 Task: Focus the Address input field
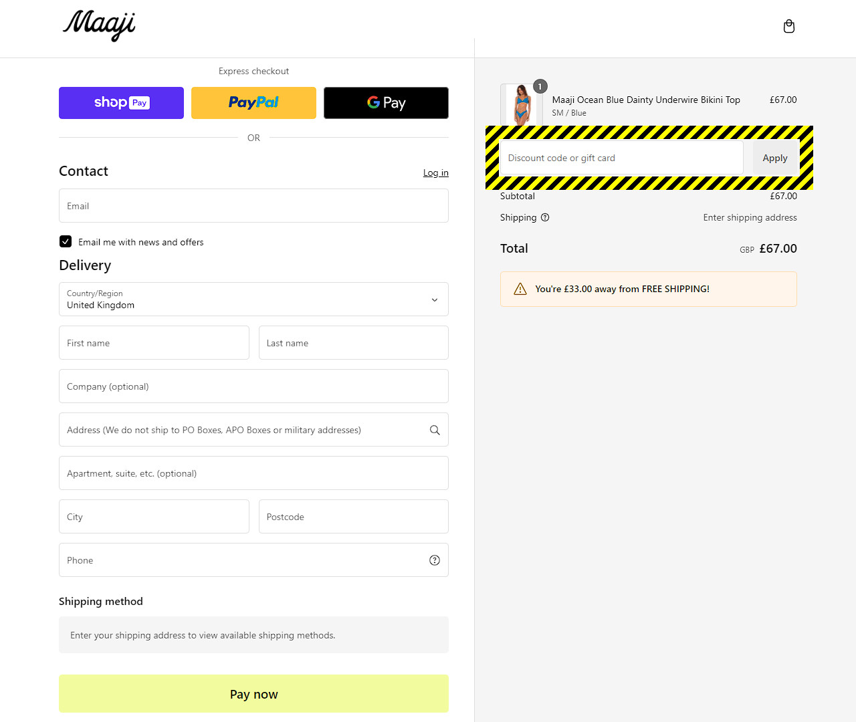253,430
